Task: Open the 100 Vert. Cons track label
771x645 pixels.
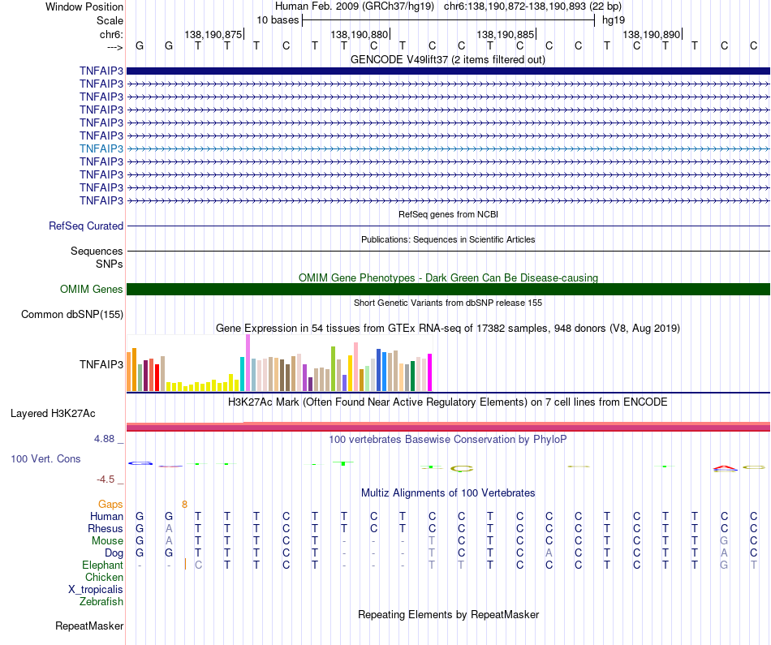Action: tap(45, 458)
